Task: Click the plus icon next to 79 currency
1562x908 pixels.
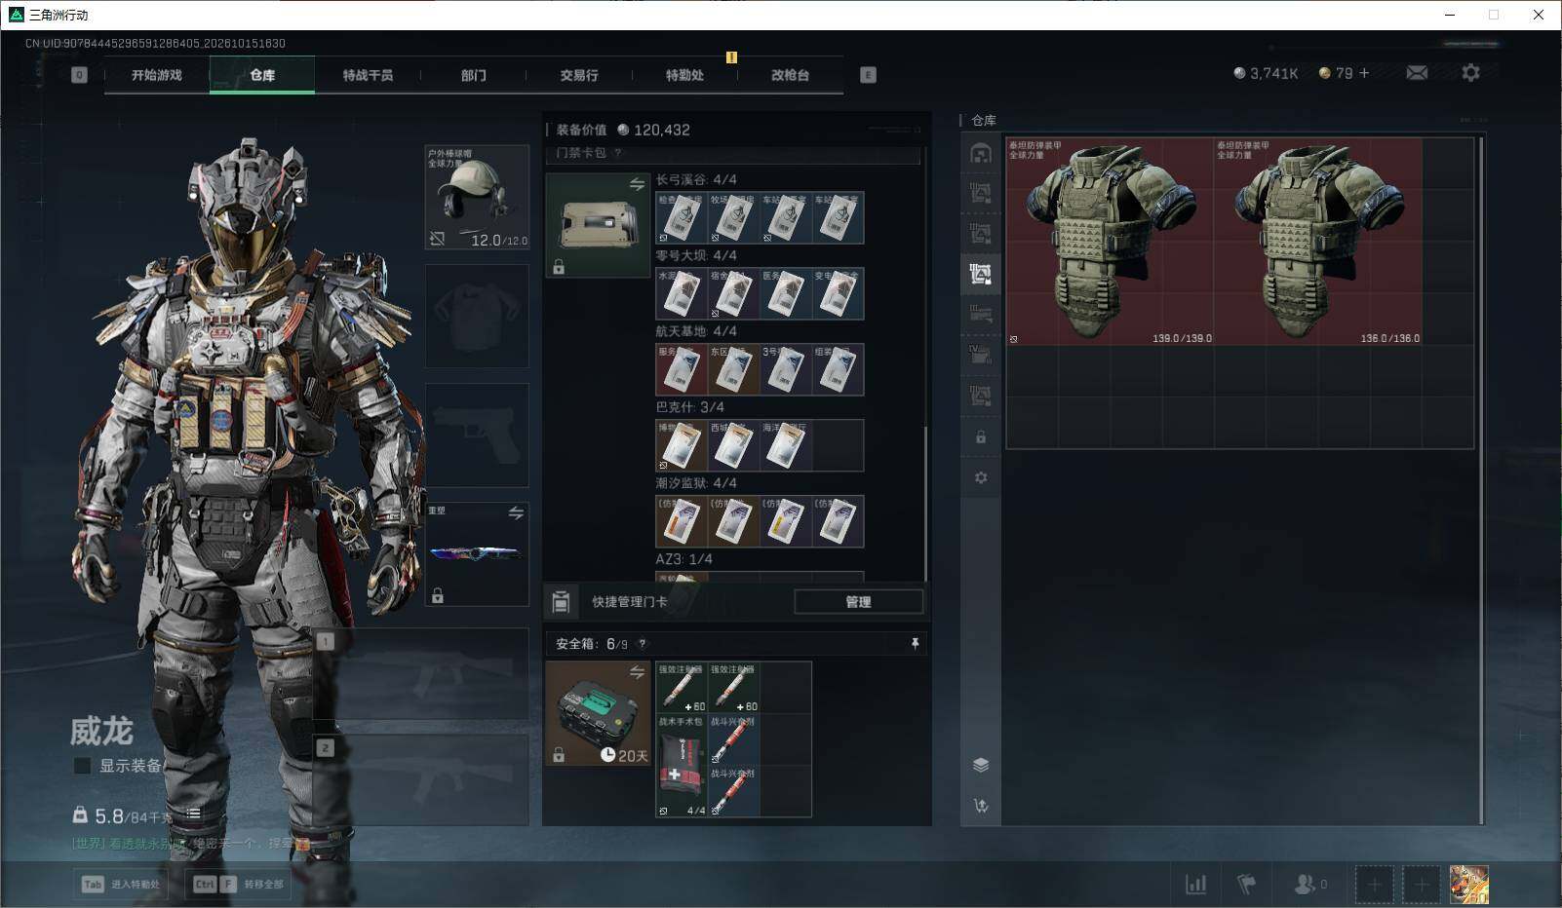Action: click(1363, 73)
